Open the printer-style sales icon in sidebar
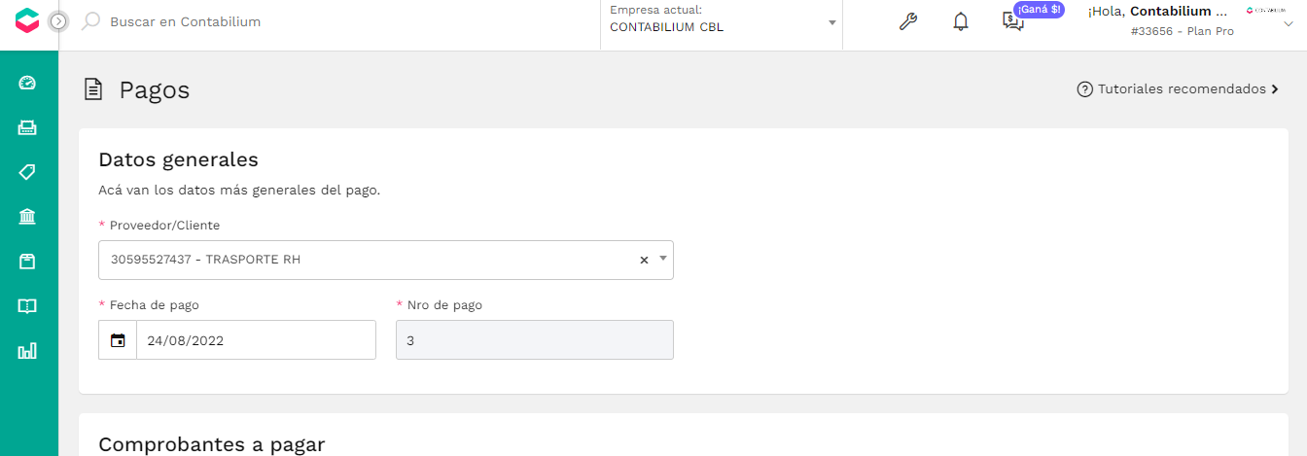 27,127
